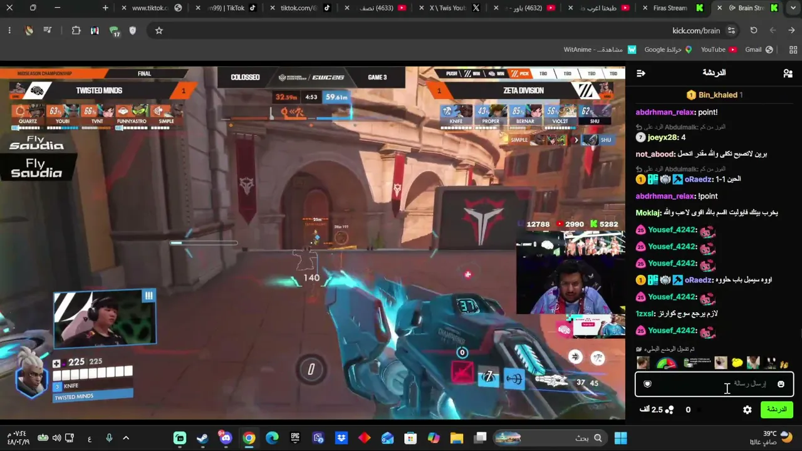Switch keyboard language indicator ع
The width and height of the screenshot is (802, 451).
pyautogui.click(x=89, y=438)
